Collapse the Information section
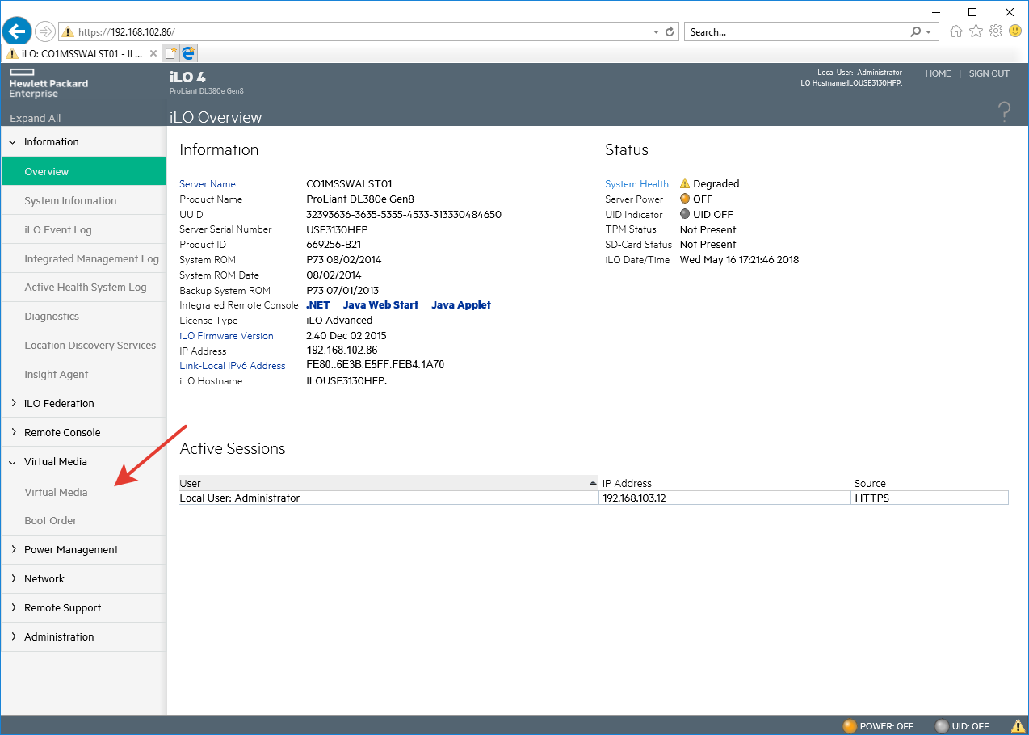Viewport: 1029px width, 735px height. click(13, 141)
